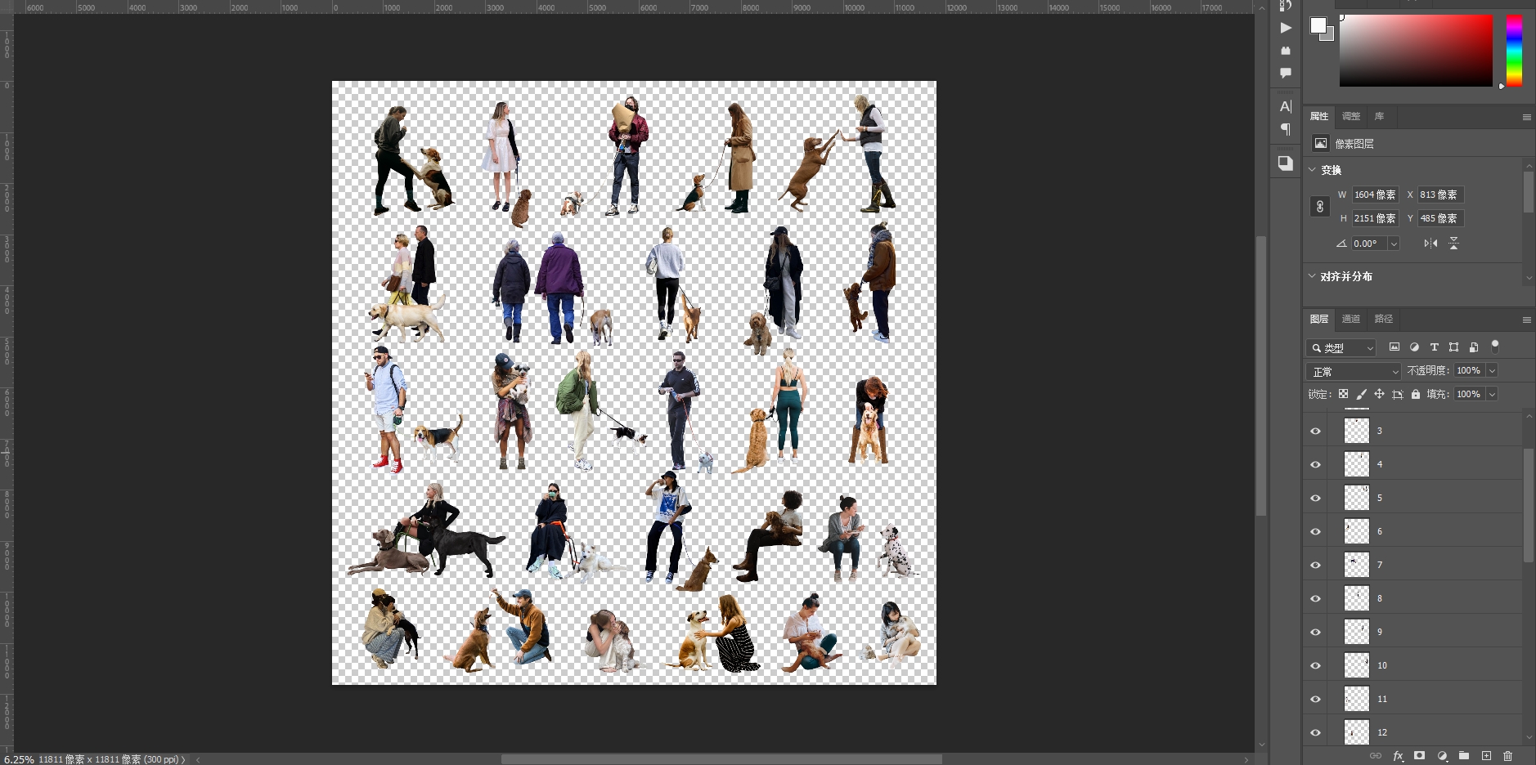Hide layer 5 using its eye icon
The height and width of the screenshot is (765, 1536).
click(x=1316, y=498)
